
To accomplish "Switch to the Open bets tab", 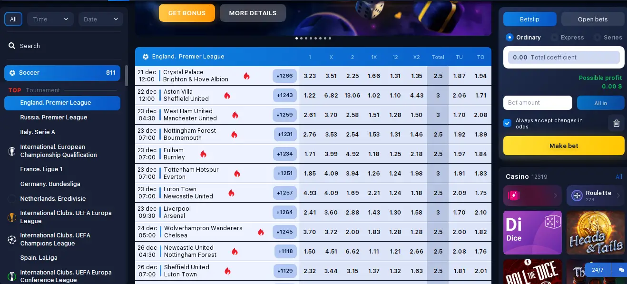I will [592, 19].
